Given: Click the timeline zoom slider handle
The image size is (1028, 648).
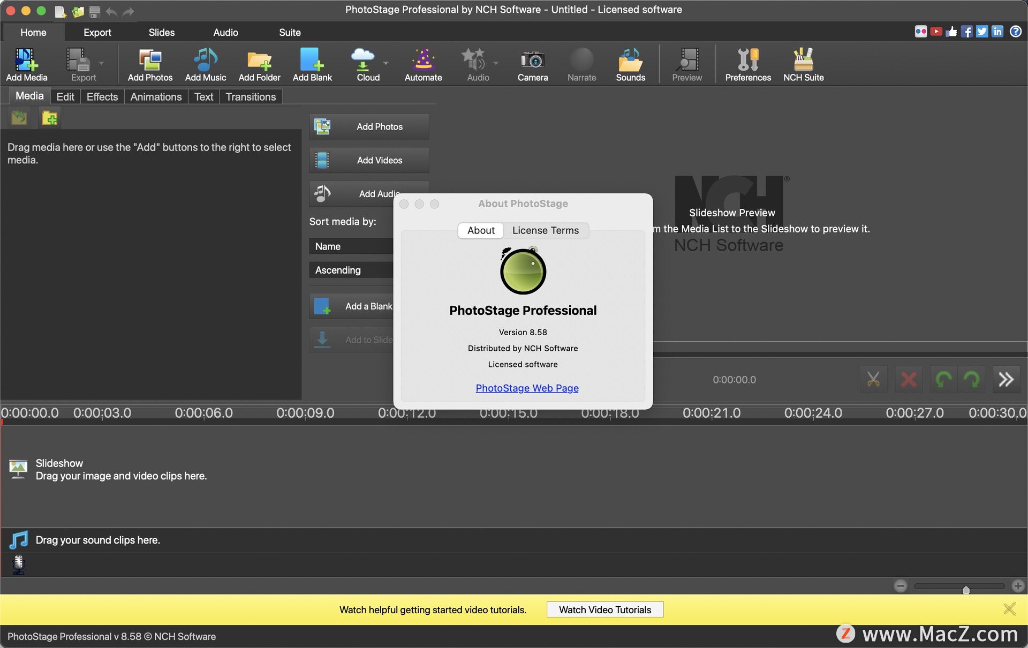Looking at the screenshot, I should tap(966, 590).
